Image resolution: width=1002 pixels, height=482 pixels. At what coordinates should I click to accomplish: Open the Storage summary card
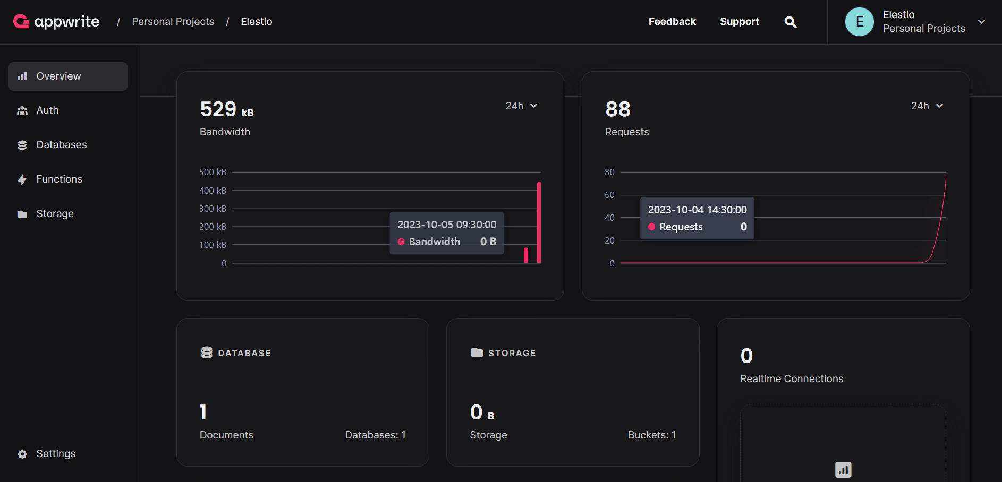(x=573, y=392)
